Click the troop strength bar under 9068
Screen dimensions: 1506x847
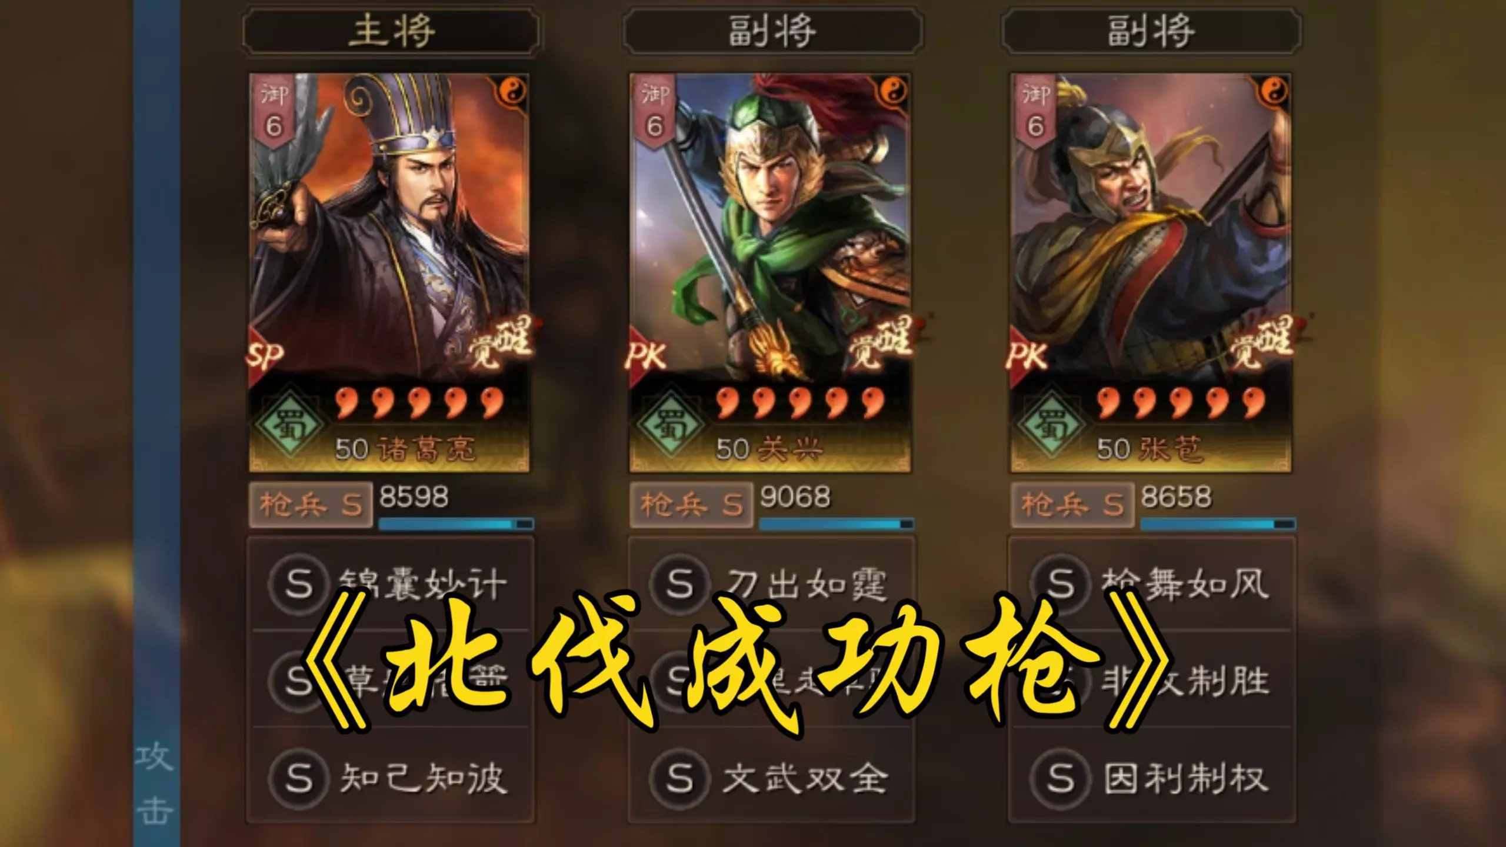[x=837, y=523]
